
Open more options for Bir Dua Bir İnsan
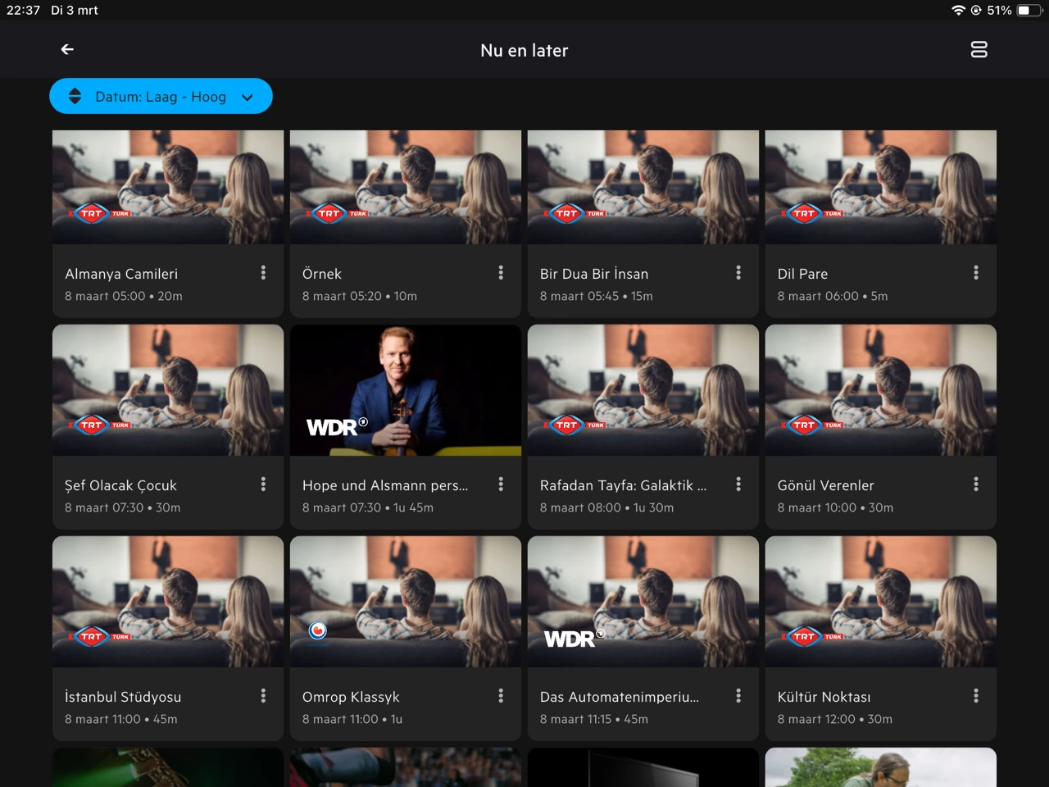(738, 273)
